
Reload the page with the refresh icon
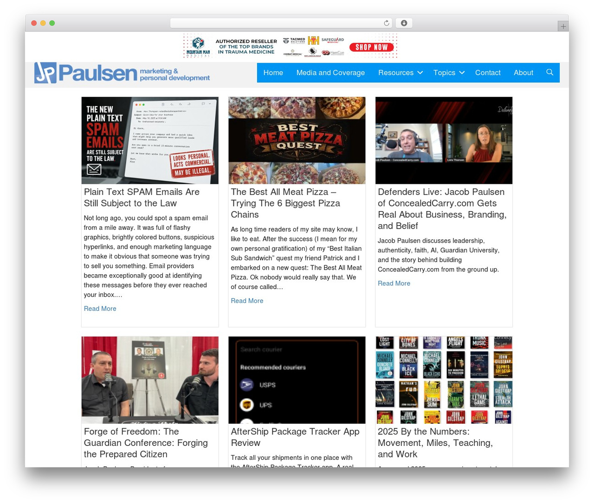coord(386,23)
